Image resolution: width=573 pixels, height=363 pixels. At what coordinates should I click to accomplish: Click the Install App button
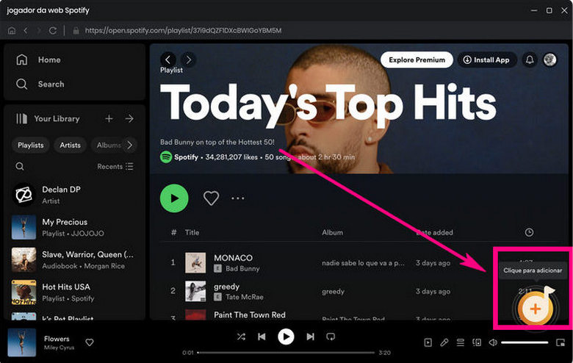coord(486,60)
